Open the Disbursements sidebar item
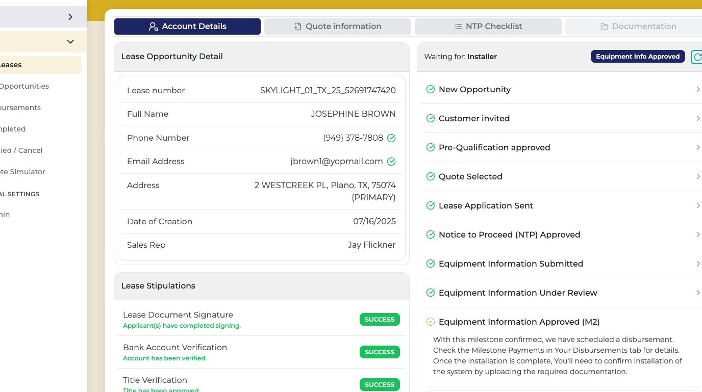702x392 pixels. (x=20, y=108)
